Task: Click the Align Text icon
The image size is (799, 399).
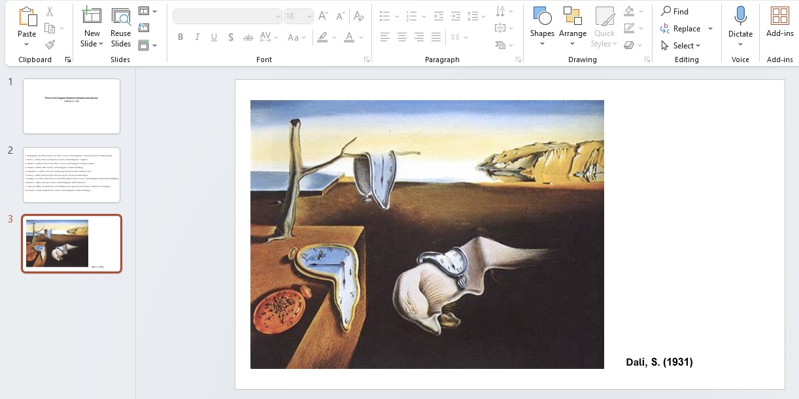Action: pos(501,28)
